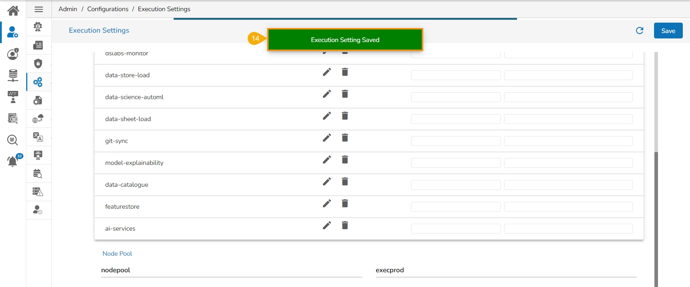690x287 pixels.
Task: Delete the data-catalogue row
Action: coord(345,181)
